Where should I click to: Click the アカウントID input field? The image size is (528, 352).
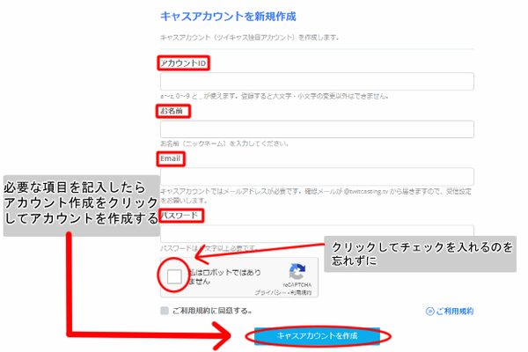317,81
